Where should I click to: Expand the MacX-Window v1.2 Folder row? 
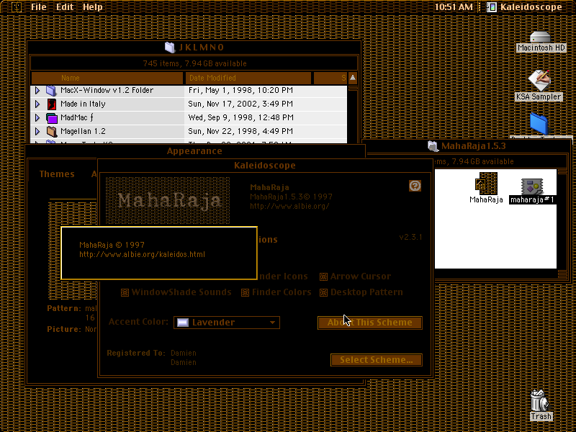pos(37,91)
